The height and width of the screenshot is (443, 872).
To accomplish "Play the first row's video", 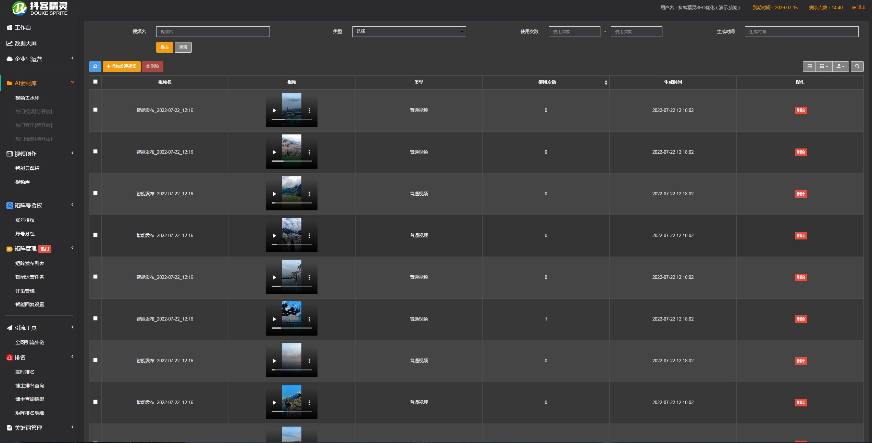I will pos(274,110).
